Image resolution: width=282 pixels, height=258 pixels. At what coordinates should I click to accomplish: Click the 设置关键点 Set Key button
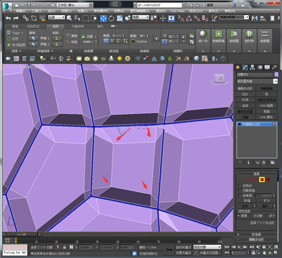(183, 253)
